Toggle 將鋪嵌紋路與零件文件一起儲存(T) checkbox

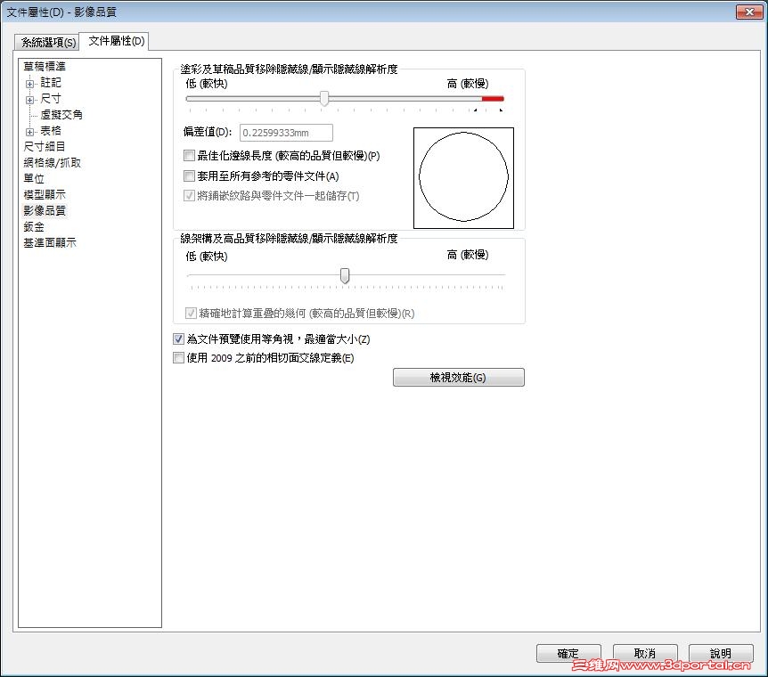click(x=189, y=196)
